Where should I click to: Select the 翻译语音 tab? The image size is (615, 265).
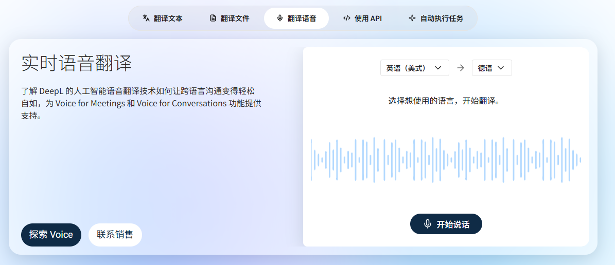click(x=296, y=18)
